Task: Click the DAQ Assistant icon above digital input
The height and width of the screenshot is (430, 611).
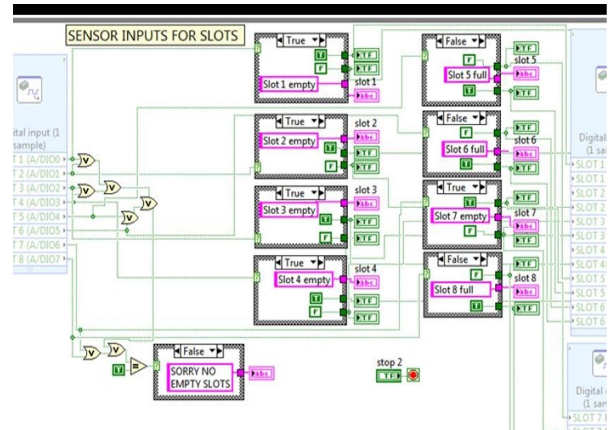Action: tap(29, 90)
